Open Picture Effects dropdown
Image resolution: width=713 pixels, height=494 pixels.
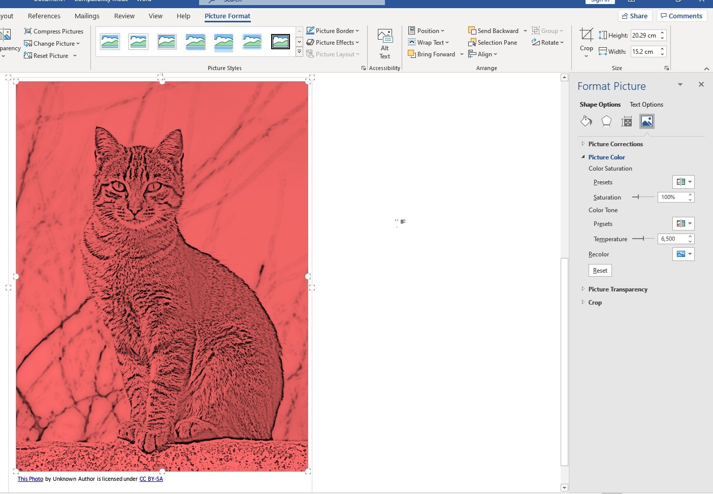pyautogui.click(x=333, y=43)
